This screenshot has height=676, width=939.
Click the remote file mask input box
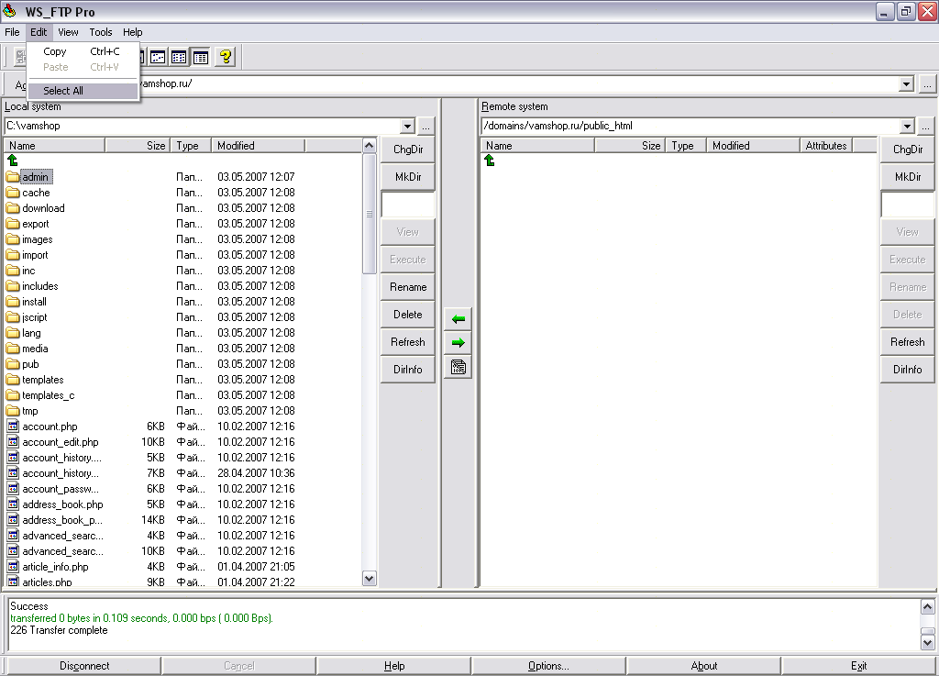(907, 205)
